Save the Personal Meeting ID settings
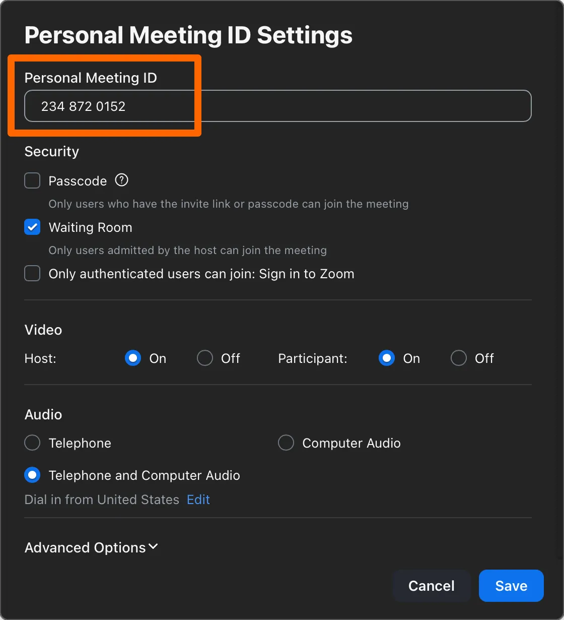This screenshot has width=564, height=620. [511, 586]
